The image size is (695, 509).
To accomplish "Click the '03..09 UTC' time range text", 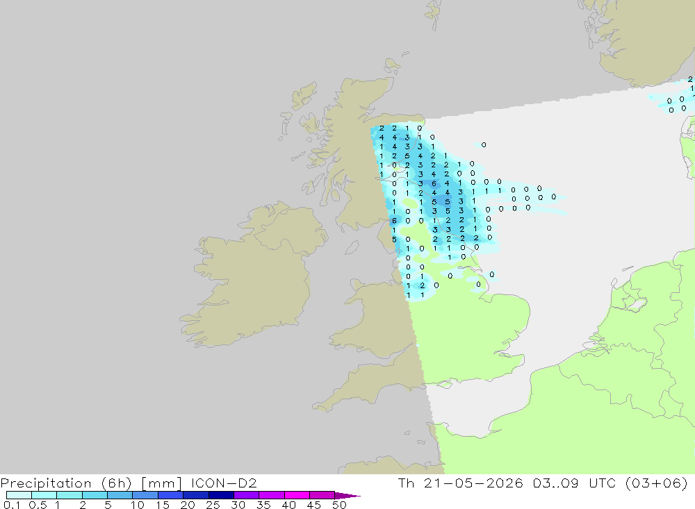I will (x=575, y=483).
